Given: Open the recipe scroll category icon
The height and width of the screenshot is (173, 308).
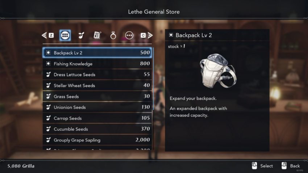Looking at the screenshot, I should coord(97,35).
